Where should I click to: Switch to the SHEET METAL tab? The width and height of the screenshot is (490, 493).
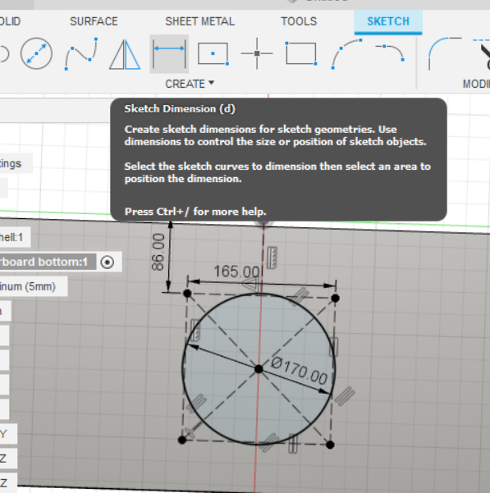(x=200, y=21)
